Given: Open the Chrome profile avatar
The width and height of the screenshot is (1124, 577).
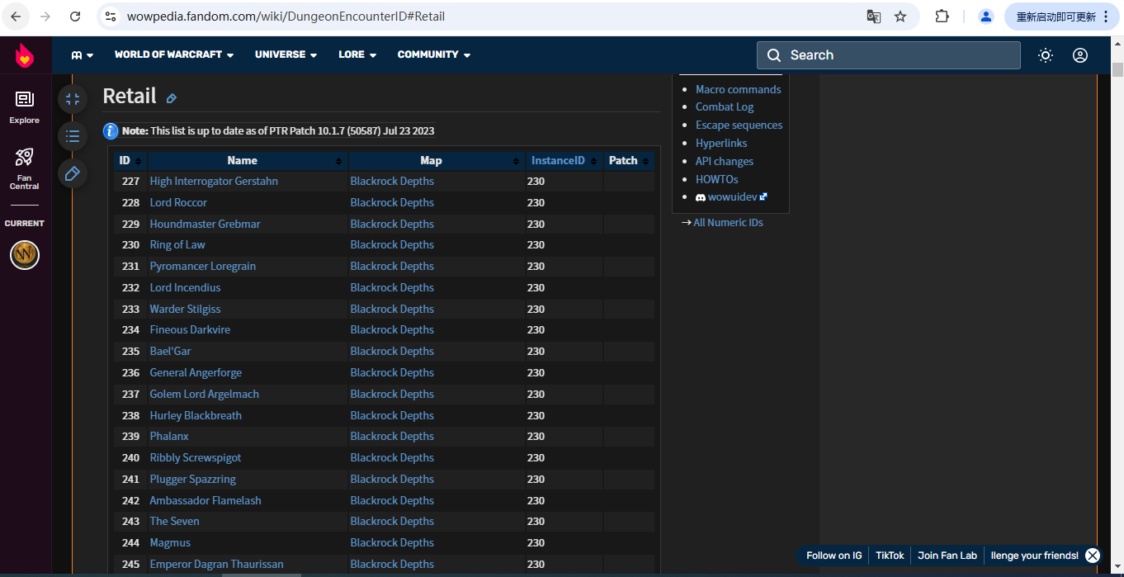Looking at the screenshot, I should click(x=985, y=17).
